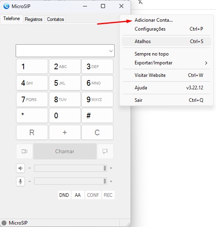Maximize the MicroSIP window
This screenshot has height=227, width=216.
103,6
